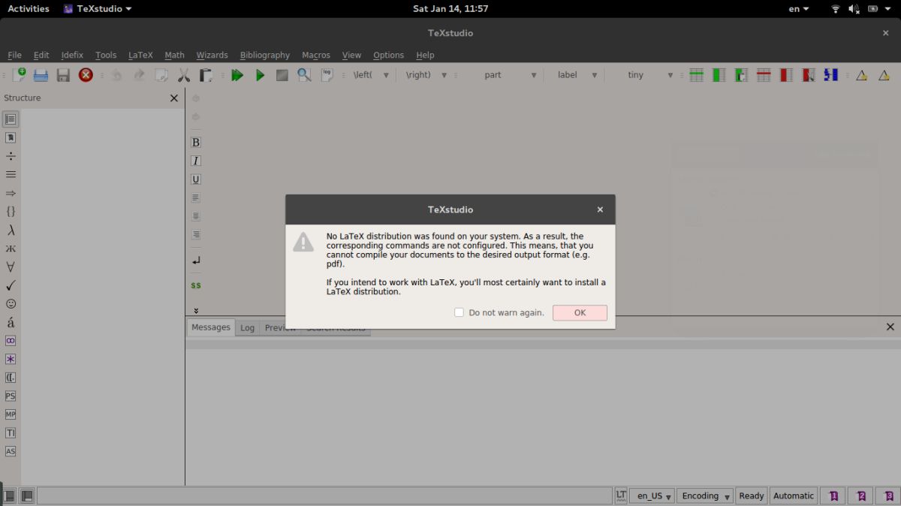
Task: Click the gray Stop compile square icon
Action: coord(282,75)
